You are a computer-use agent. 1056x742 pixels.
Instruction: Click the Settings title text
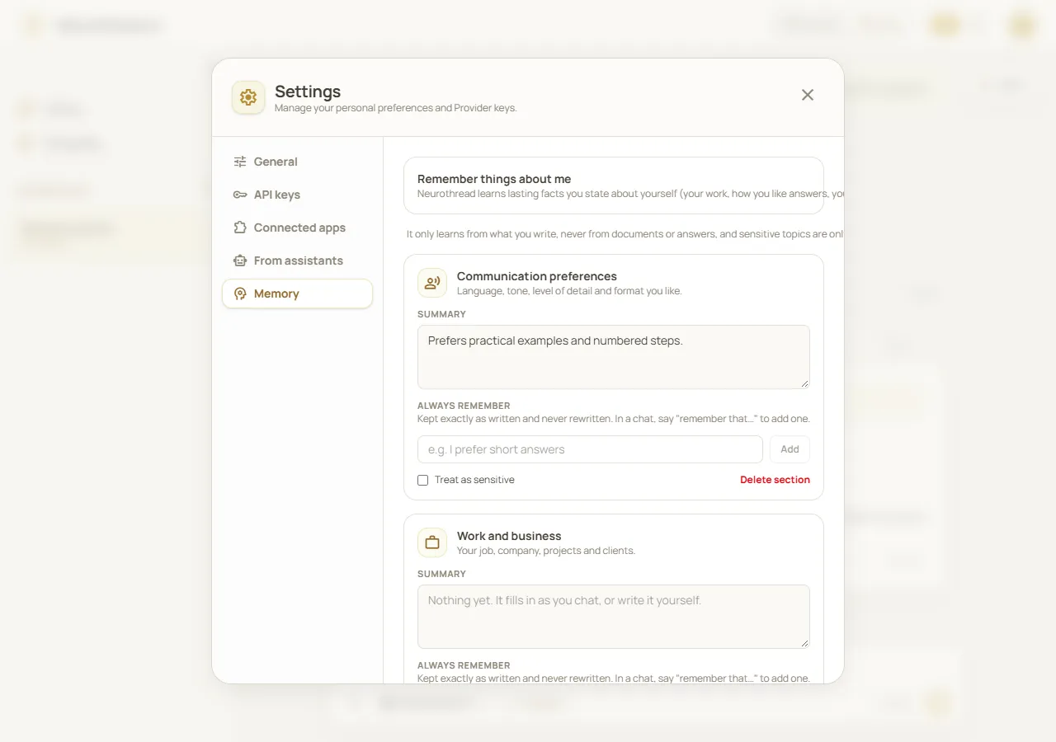click(308, 92)
